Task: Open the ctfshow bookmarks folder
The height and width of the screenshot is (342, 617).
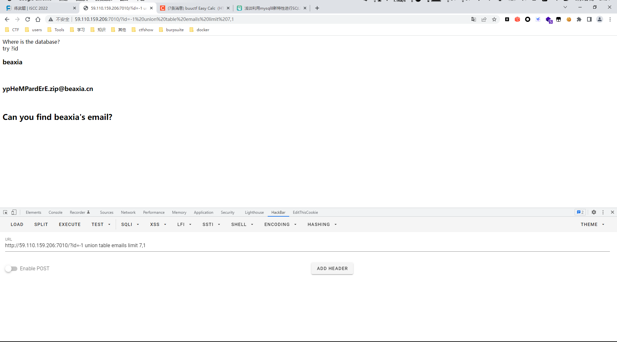Action: 142,30
